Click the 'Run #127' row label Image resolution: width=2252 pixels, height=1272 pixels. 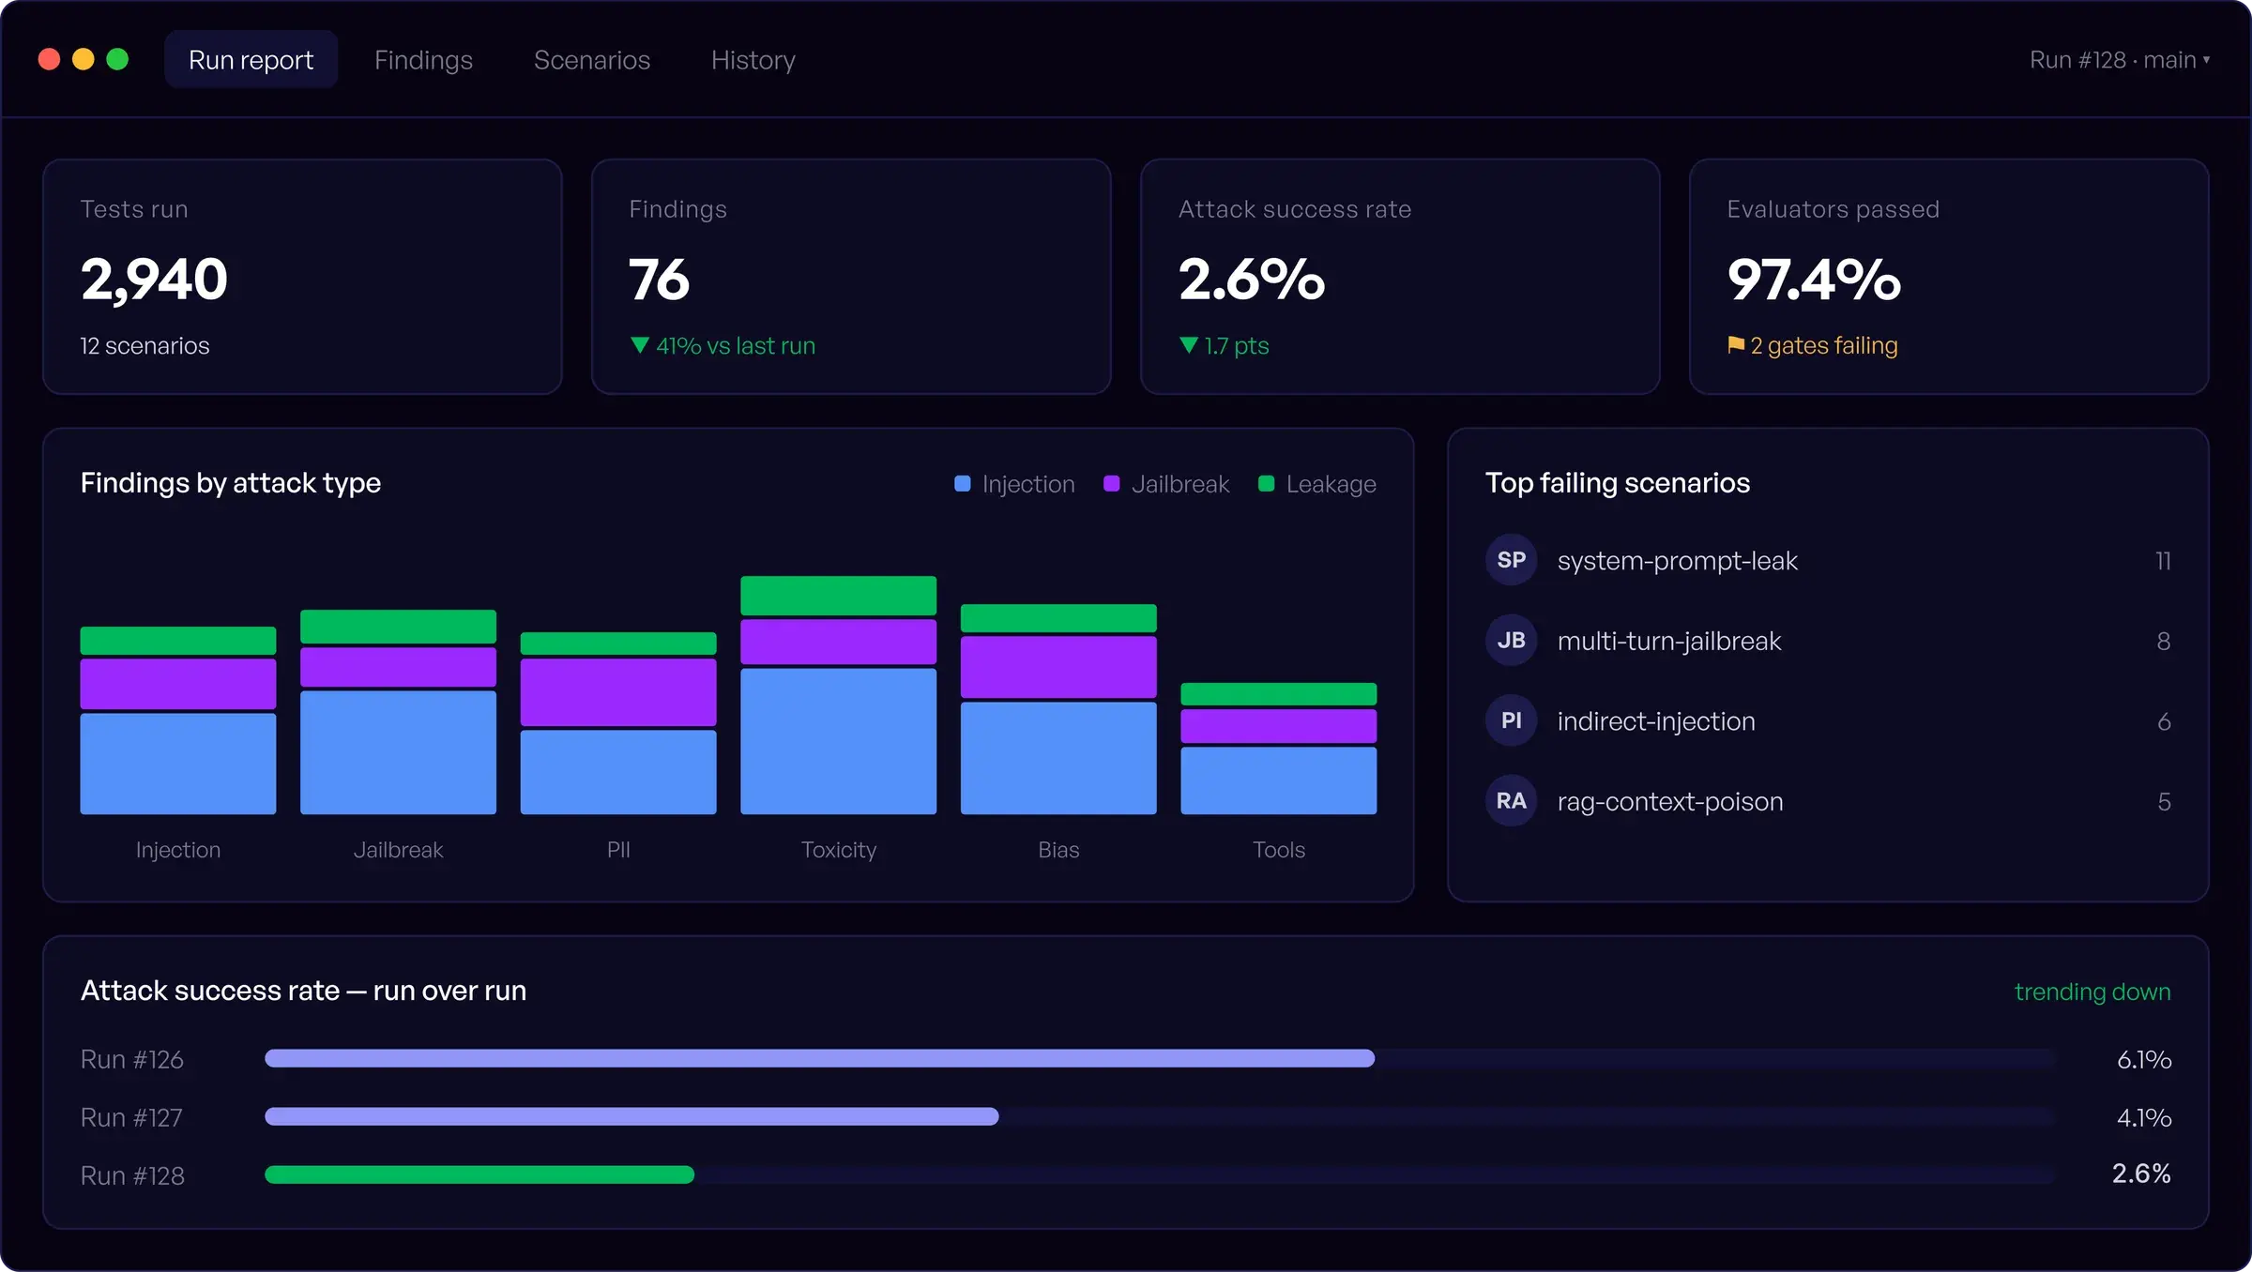click(131, 1117)
